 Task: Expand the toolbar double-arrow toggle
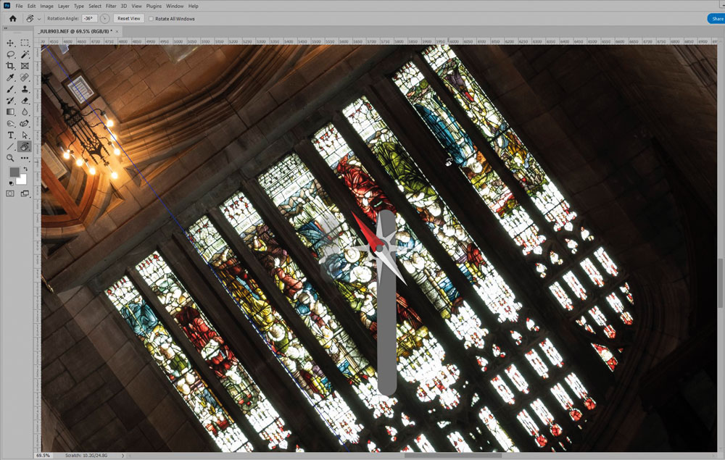click(x=6, y=29)
